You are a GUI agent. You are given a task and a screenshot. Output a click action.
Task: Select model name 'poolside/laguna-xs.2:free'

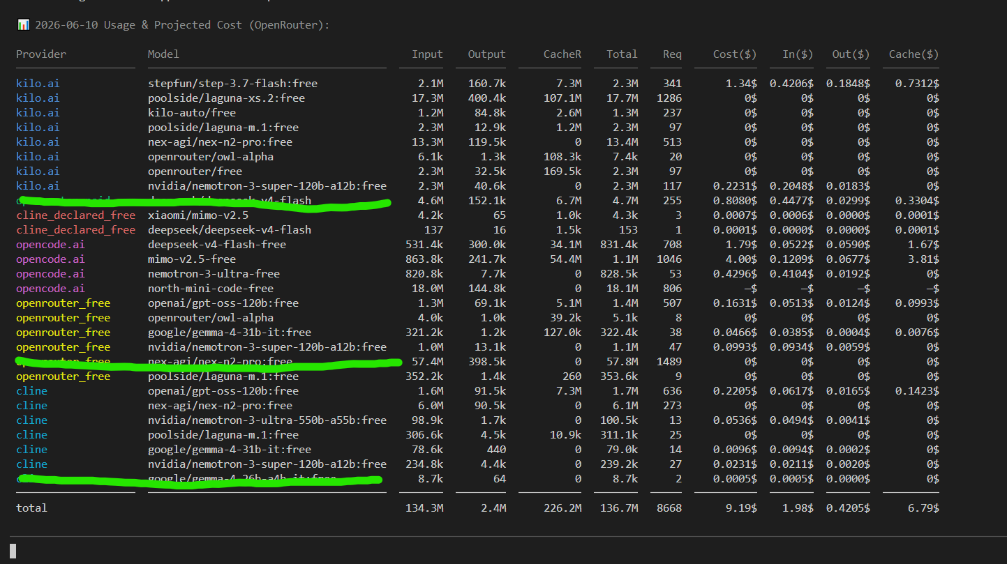point(226,98)
